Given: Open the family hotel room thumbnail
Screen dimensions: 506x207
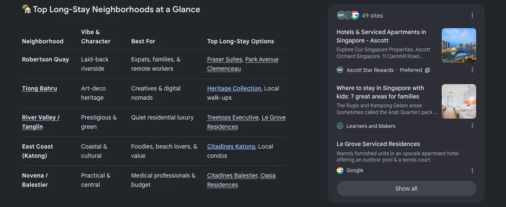Looking at the screenshot, I should coord(459,101).
